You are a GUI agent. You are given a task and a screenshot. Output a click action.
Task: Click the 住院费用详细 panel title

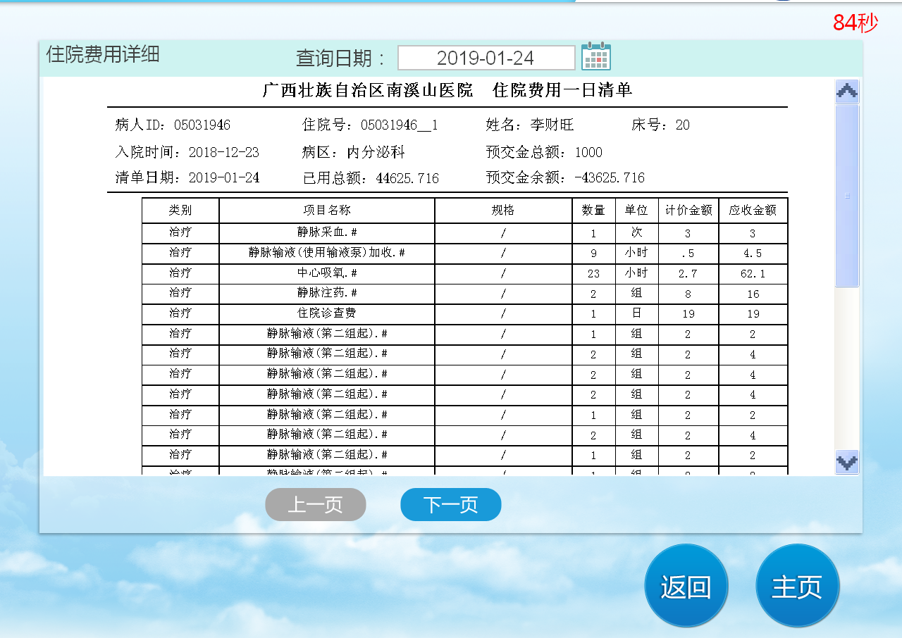click(x=103, y=54)
